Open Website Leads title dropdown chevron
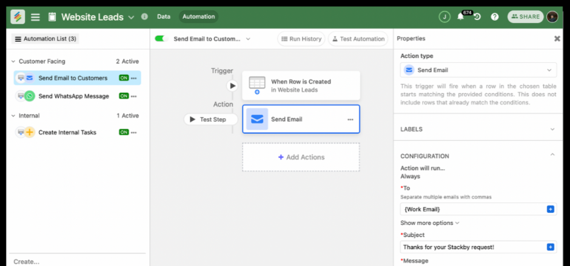This screenshot has width=570, height=266. coord(131,17)
